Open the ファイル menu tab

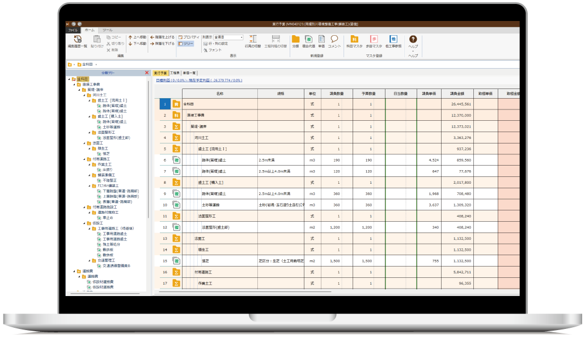(x=73, y=29)
